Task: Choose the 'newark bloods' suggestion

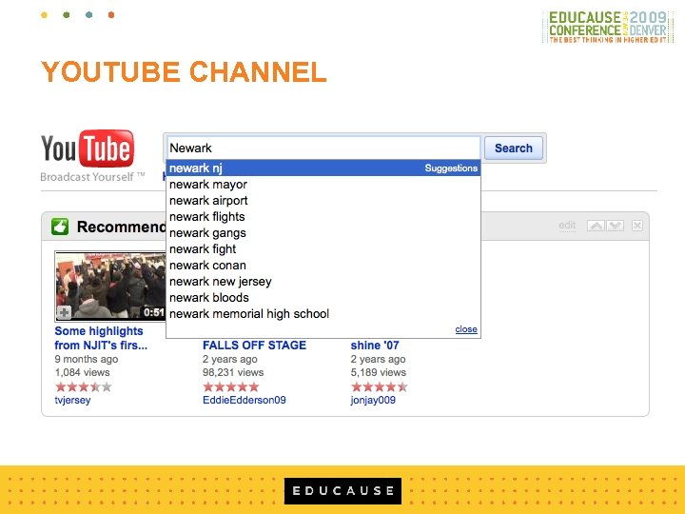Action: (x=323, y=298)
